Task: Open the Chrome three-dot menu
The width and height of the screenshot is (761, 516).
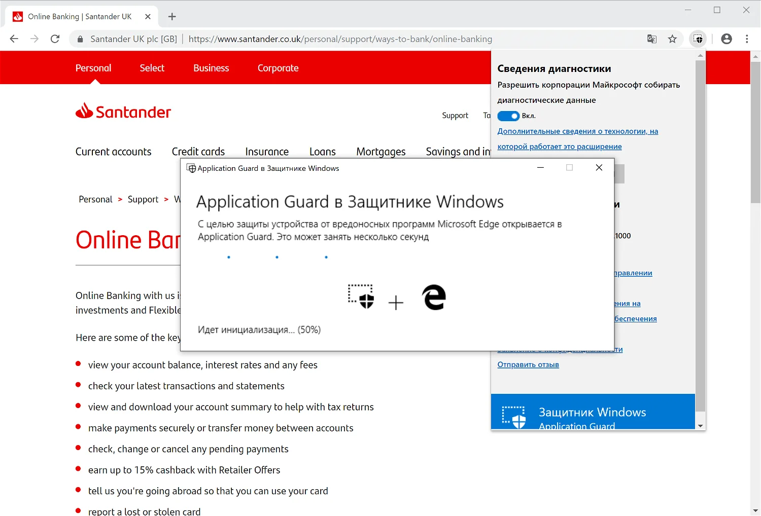Action: coord(747,39)
